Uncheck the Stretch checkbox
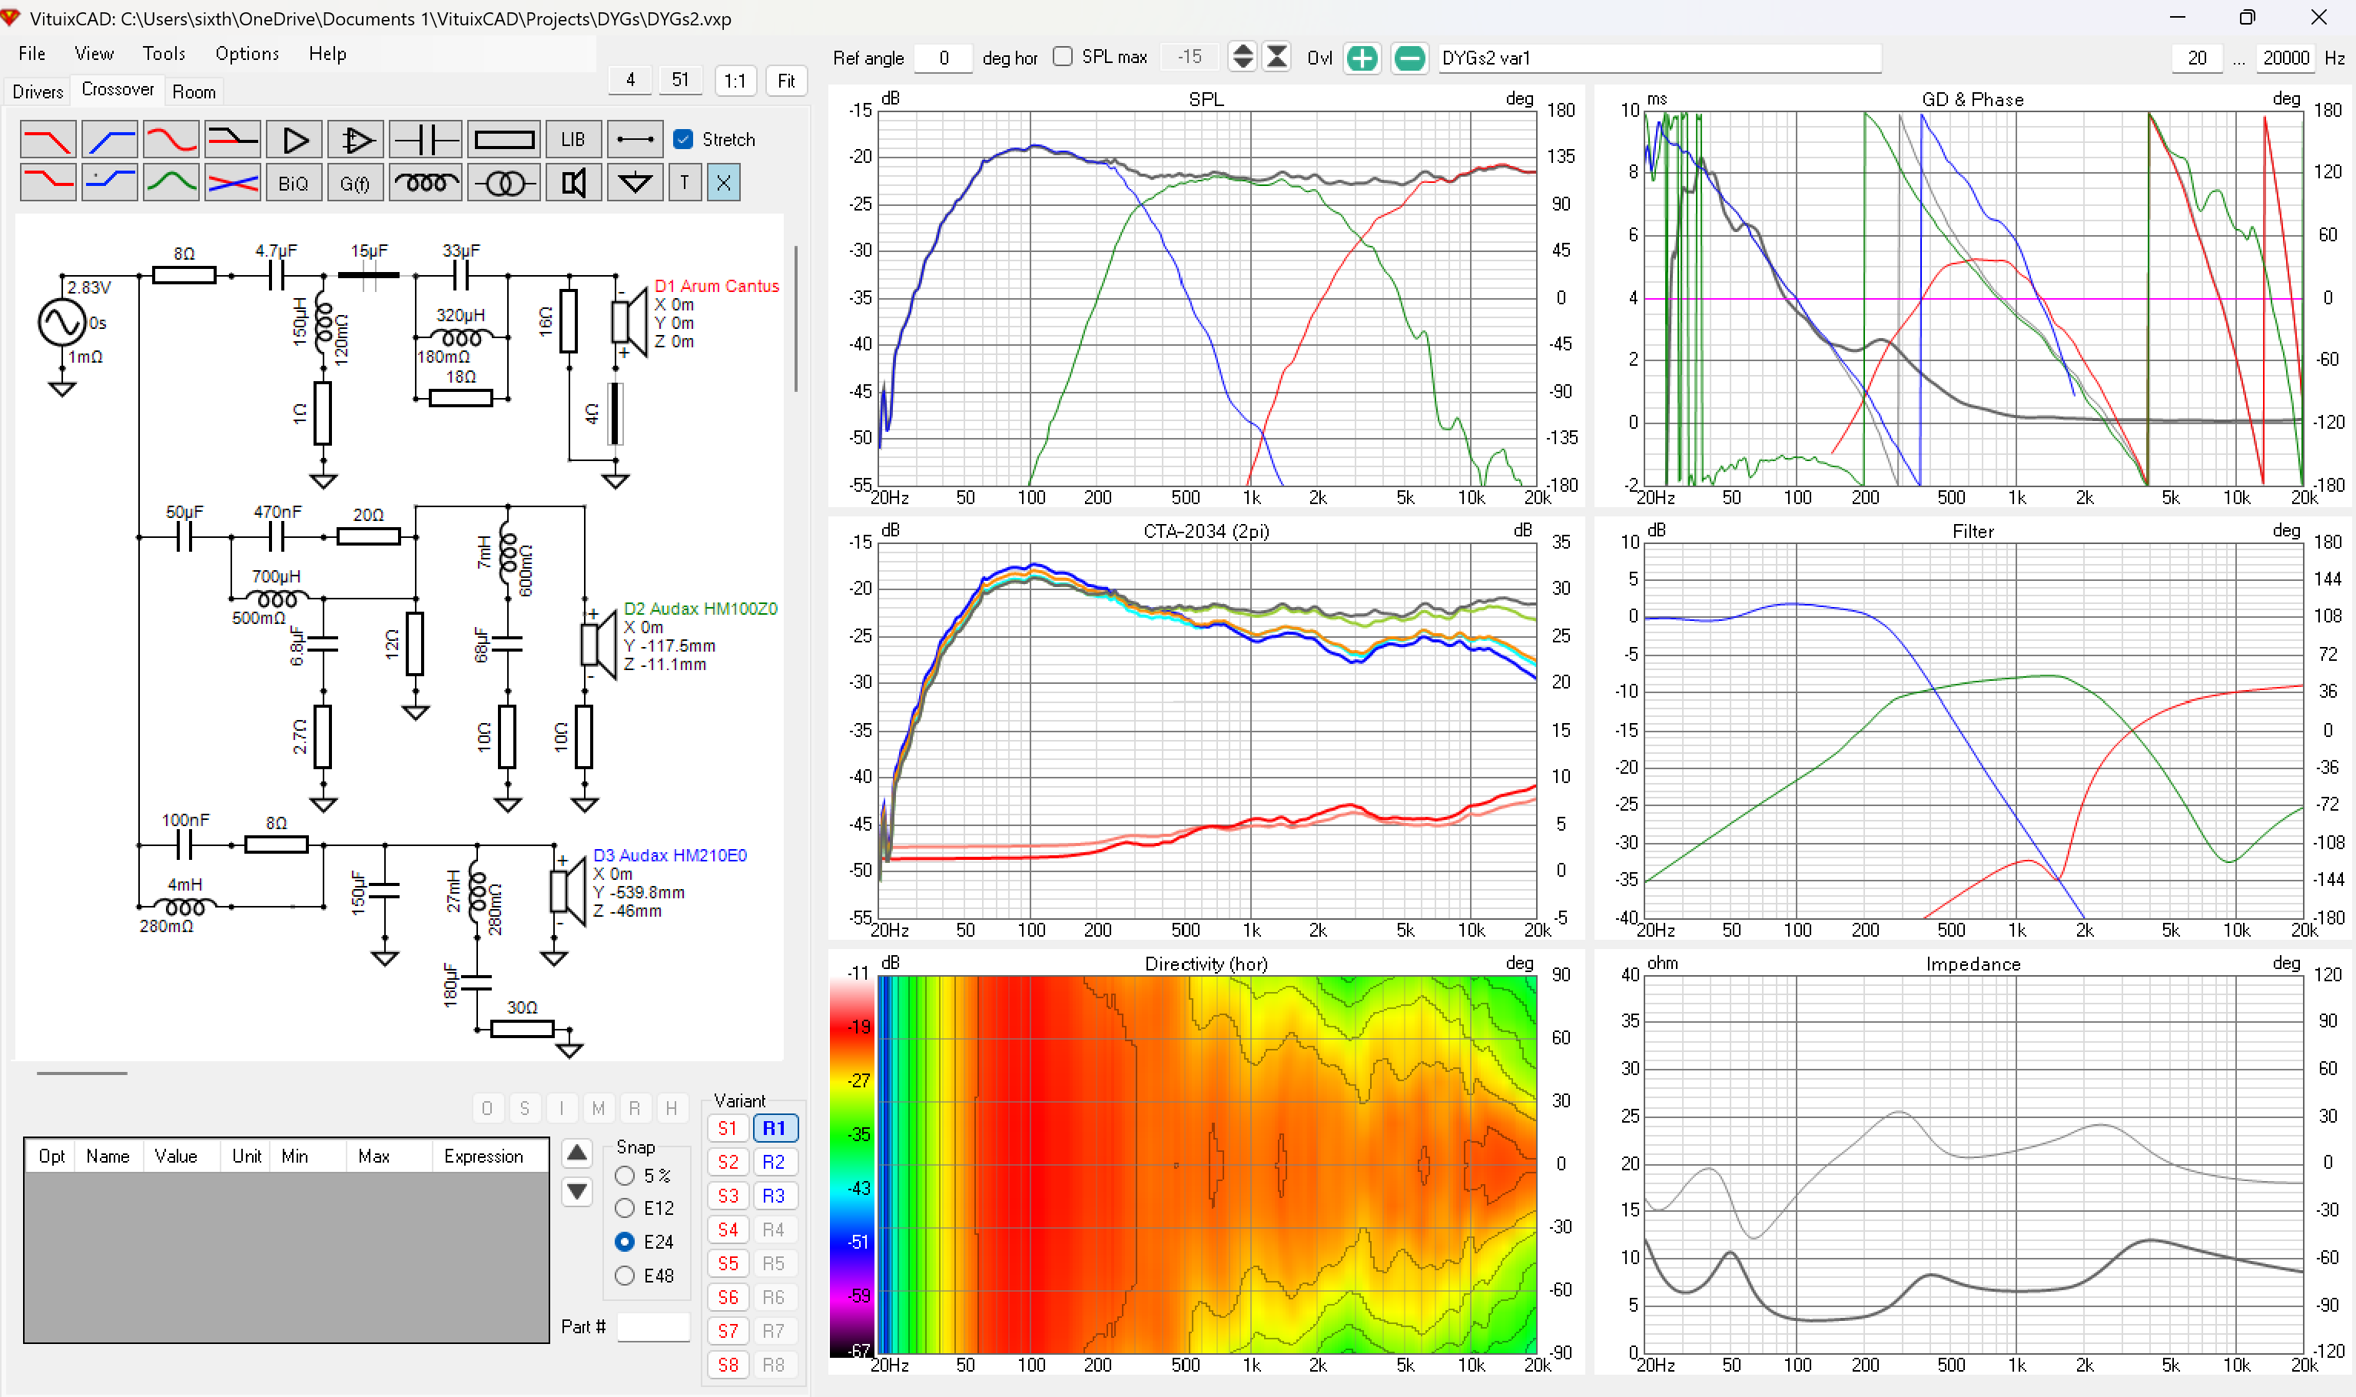 (685, 139)
